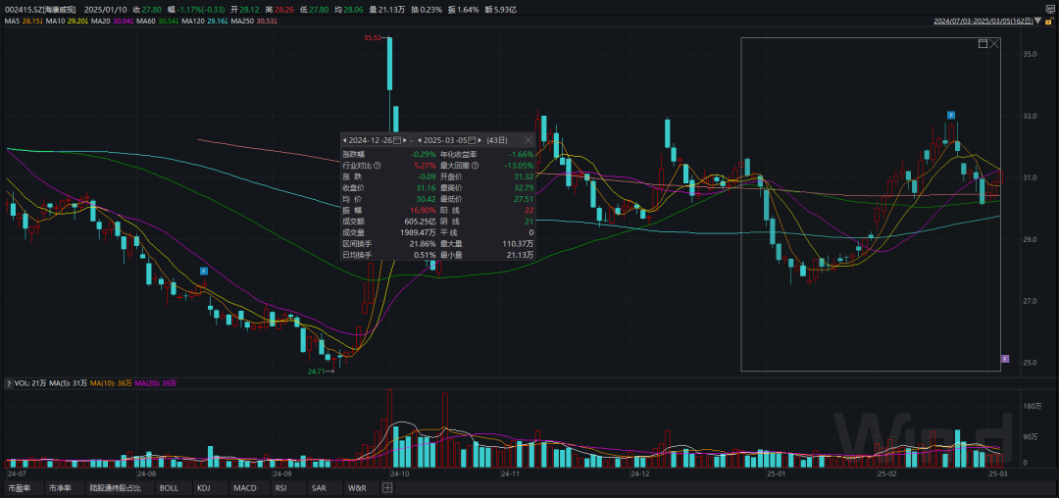Select the KDJ indicator tab
1059x498 pixels.
point(204,488)
